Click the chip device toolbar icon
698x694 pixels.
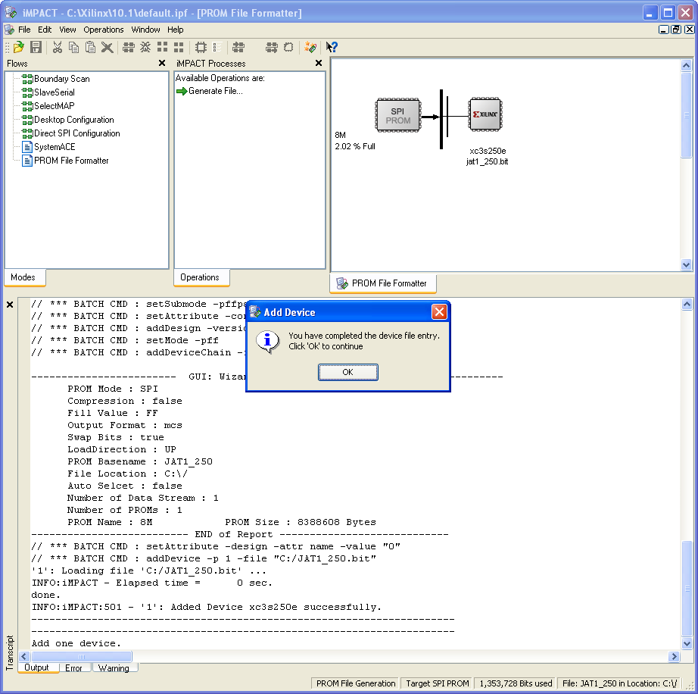201,47
